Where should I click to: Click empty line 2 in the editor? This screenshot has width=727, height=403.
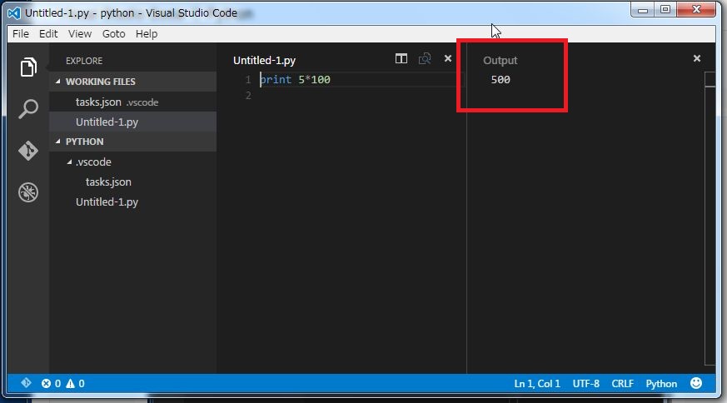click(x=361, y=95)
